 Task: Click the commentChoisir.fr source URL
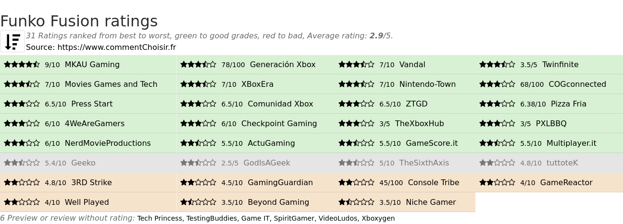click(x=117, y=47)
